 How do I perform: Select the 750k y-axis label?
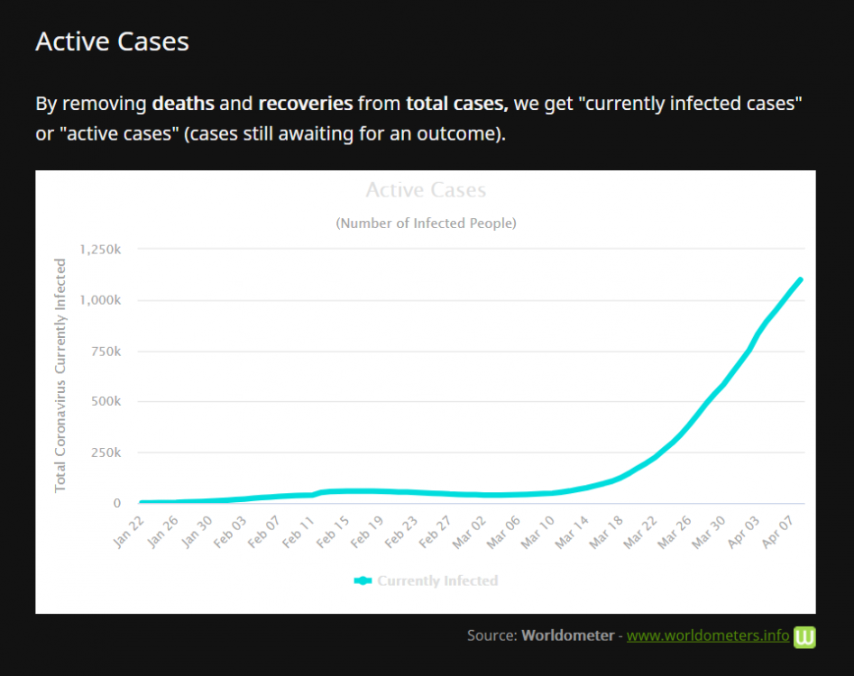pos(107,351)
